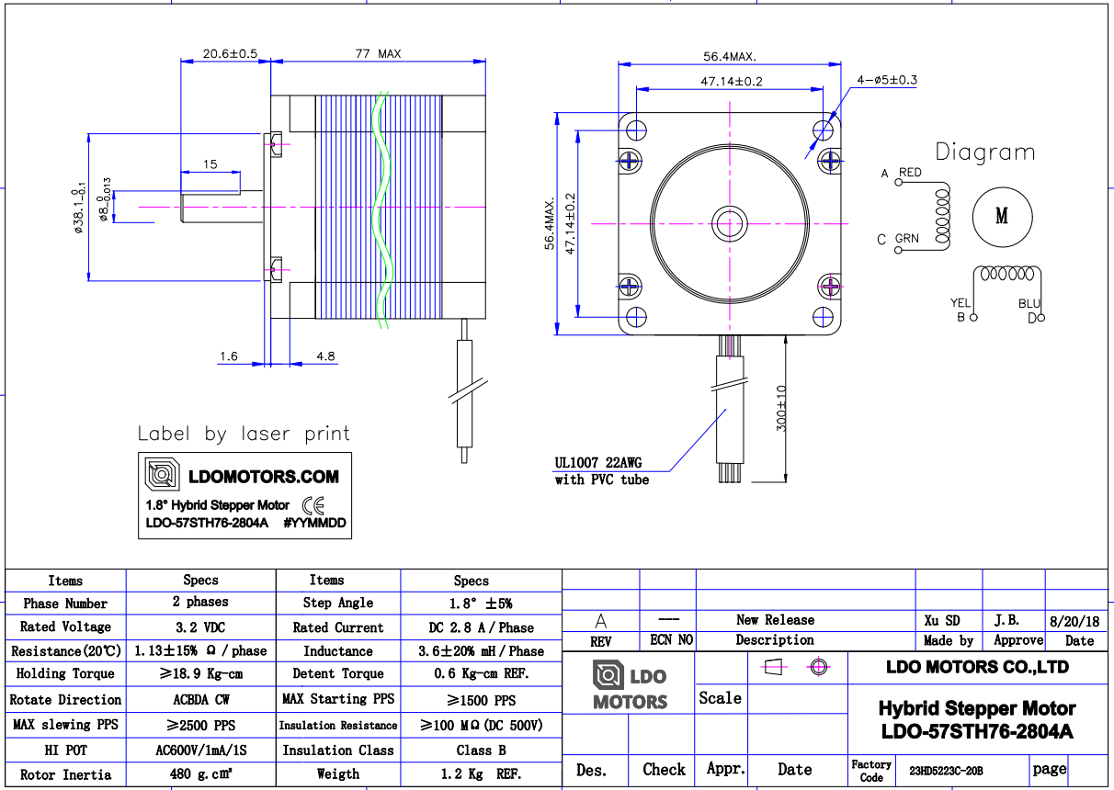
Task: Click the Scale field
Action: pos(721,697)
